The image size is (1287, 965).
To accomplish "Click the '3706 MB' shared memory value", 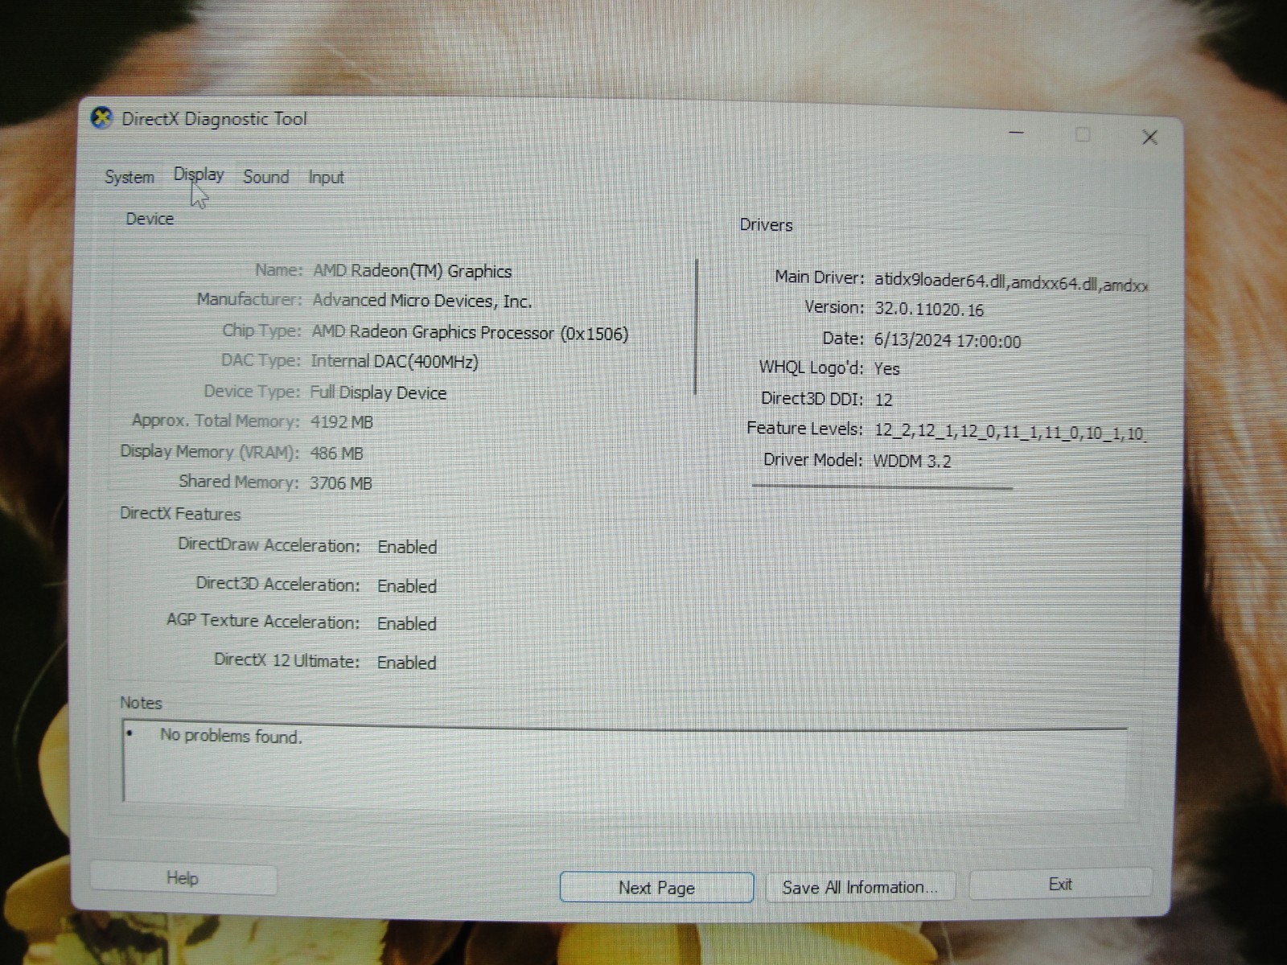I will click(x=341, y=483).
